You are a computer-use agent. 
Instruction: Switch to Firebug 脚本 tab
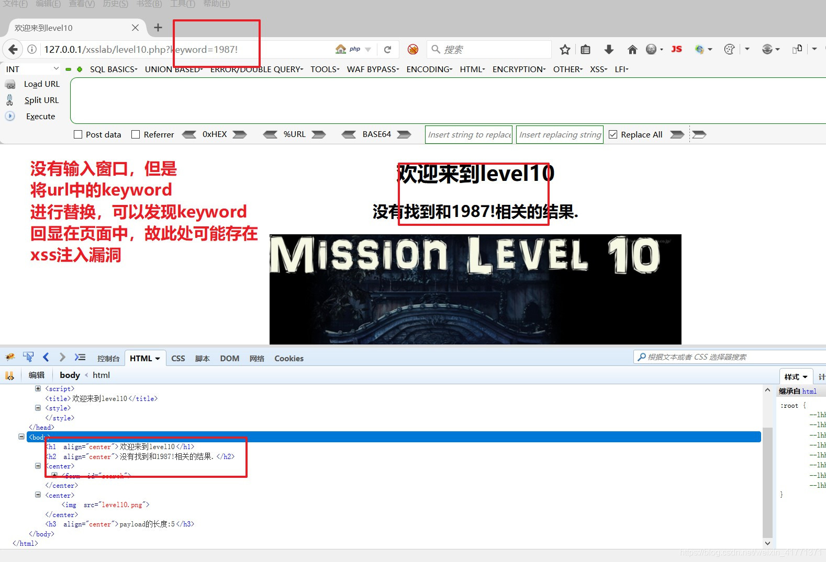203,359
